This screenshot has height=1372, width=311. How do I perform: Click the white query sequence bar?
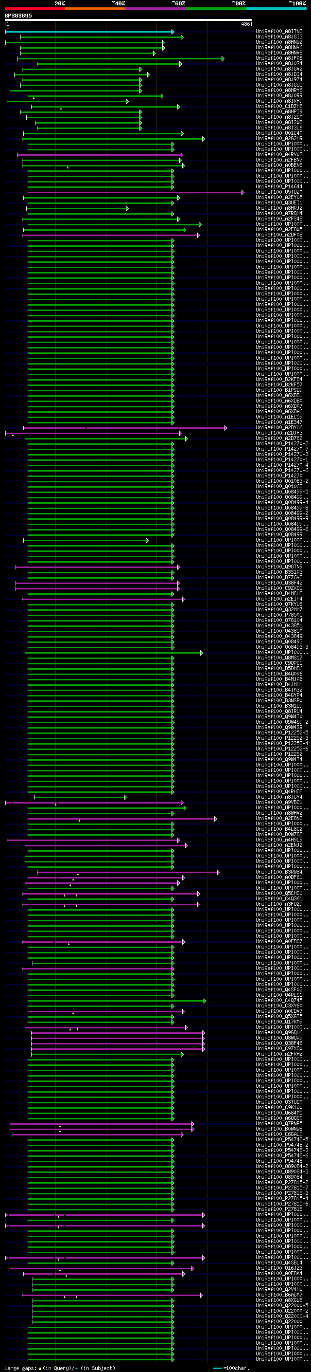point(128,20)
